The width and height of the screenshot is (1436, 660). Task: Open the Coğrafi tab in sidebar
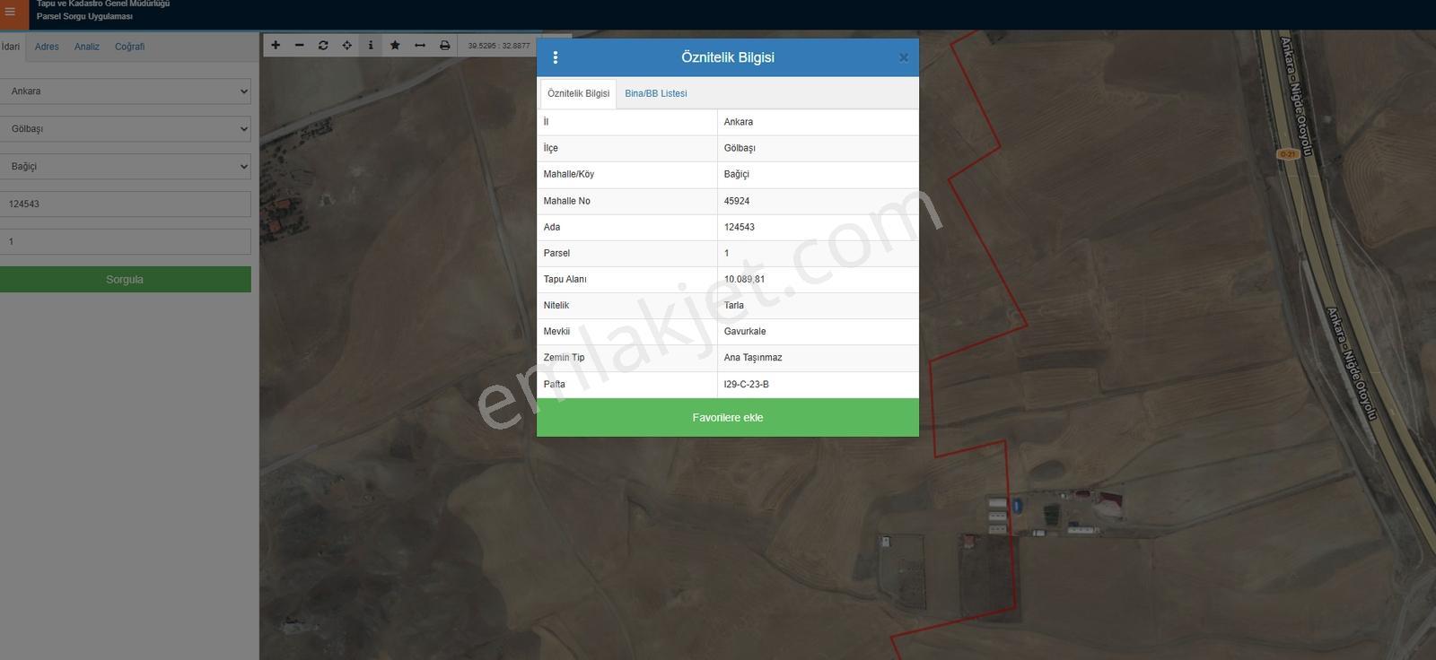[x=129, y=47]
